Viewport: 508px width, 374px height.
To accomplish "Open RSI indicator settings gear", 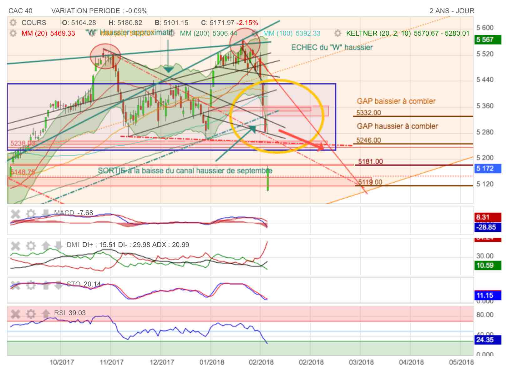I will pyautogui.click(x=31, y=314).
